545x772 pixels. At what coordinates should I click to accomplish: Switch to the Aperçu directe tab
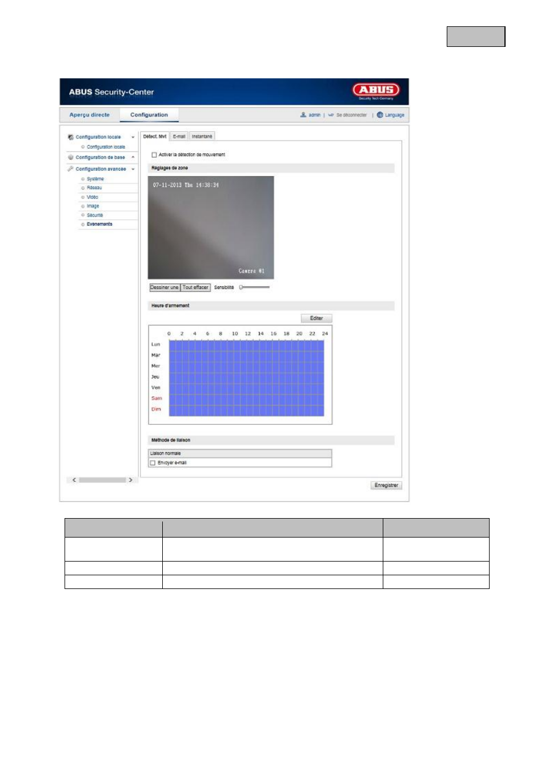tap(89, 115)
